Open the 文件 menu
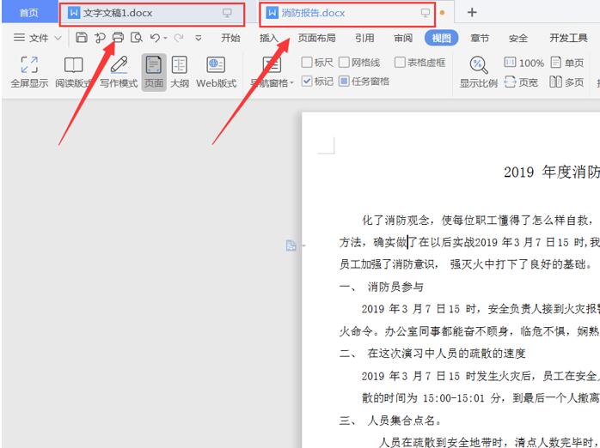 click(x=32, y=38)
